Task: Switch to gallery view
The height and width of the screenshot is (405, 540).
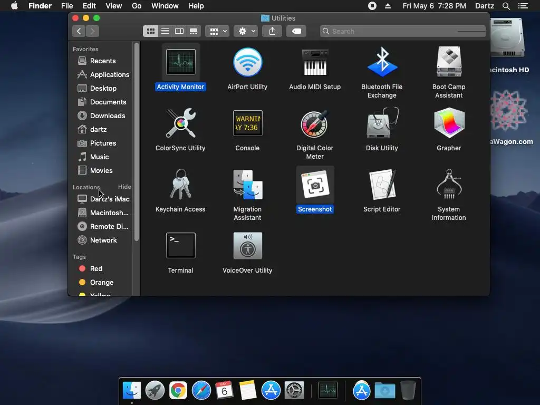Action: tap(194, 31)
